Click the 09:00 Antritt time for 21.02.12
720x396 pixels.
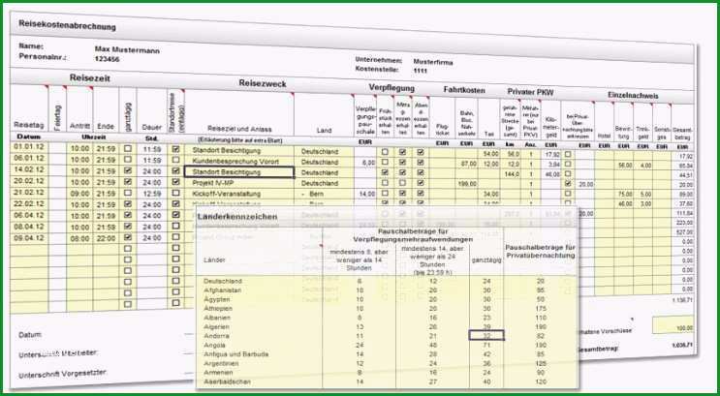(x=79, y=193)
